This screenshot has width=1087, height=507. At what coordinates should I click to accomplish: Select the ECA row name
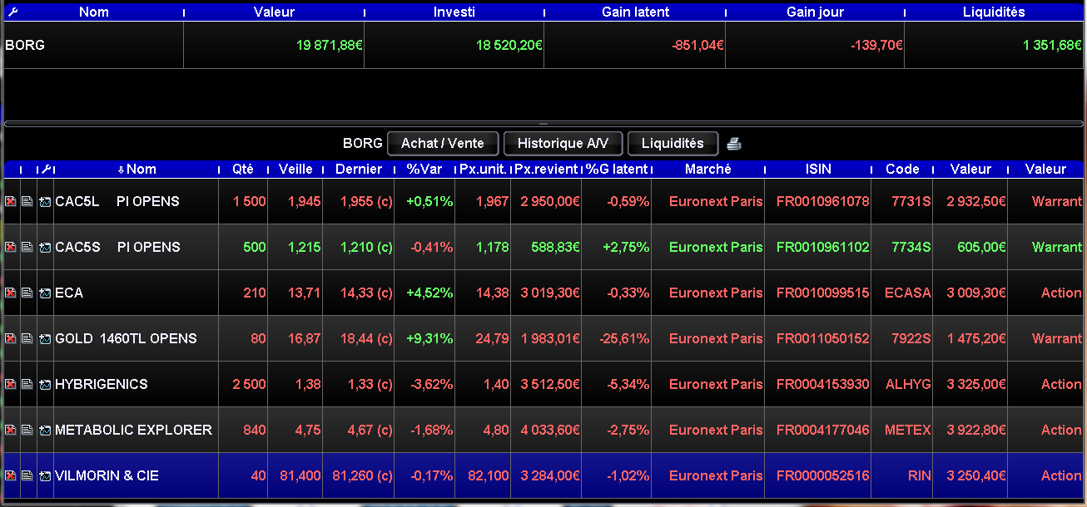pyautogui.click(x=69, y=293)
